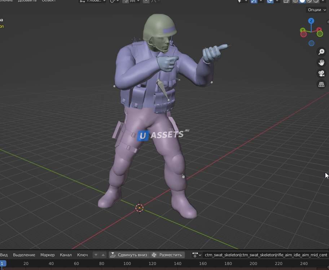Switch perspective/orthographic with grid icon

[x=321, y=85]
